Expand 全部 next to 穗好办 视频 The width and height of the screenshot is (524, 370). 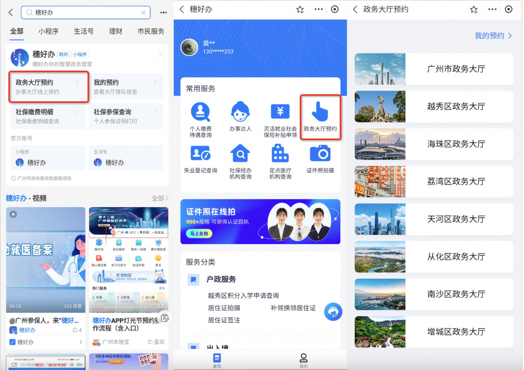point(160,198)
